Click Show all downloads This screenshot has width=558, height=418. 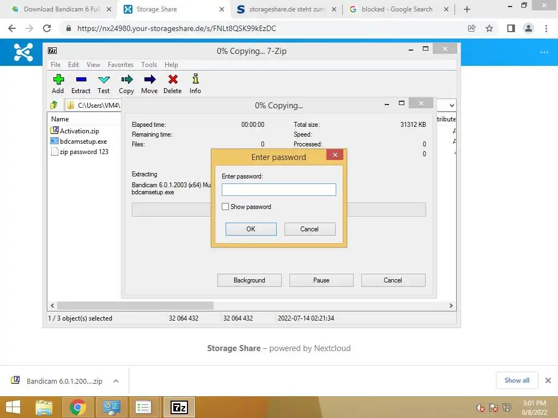click(x=517, y=380)
